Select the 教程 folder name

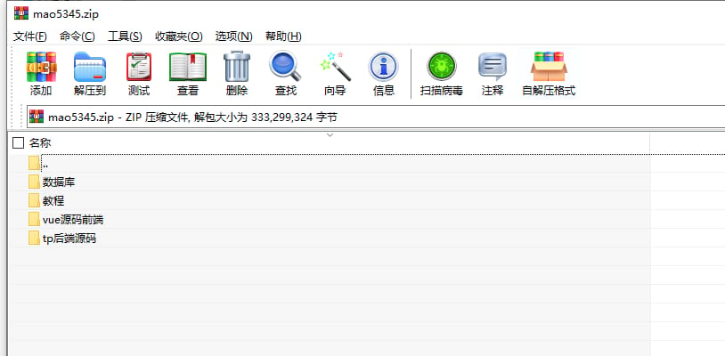pyautogui.click(x=53, y=201)
